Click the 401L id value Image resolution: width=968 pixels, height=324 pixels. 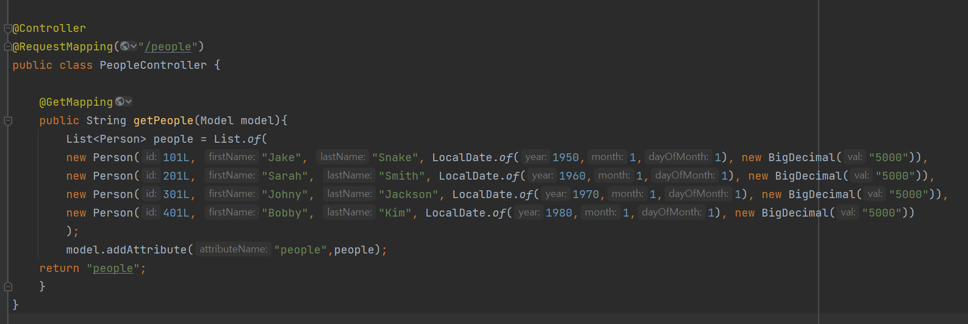tap(176, 213)
